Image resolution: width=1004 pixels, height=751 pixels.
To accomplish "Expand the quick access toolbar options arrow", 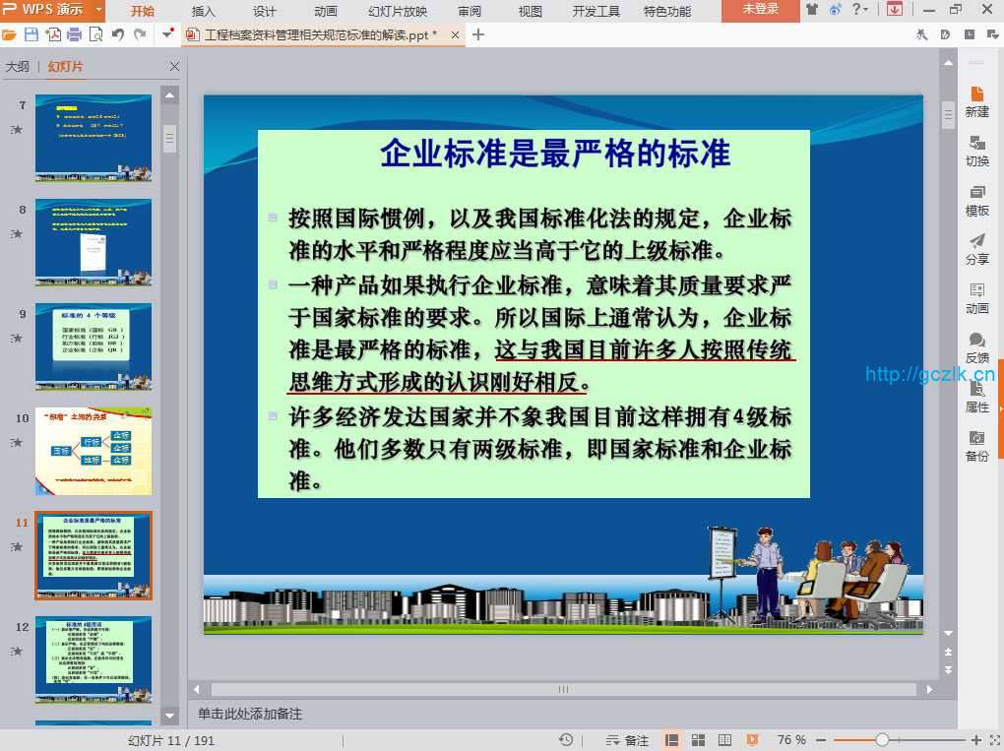I will pos(168,34).
